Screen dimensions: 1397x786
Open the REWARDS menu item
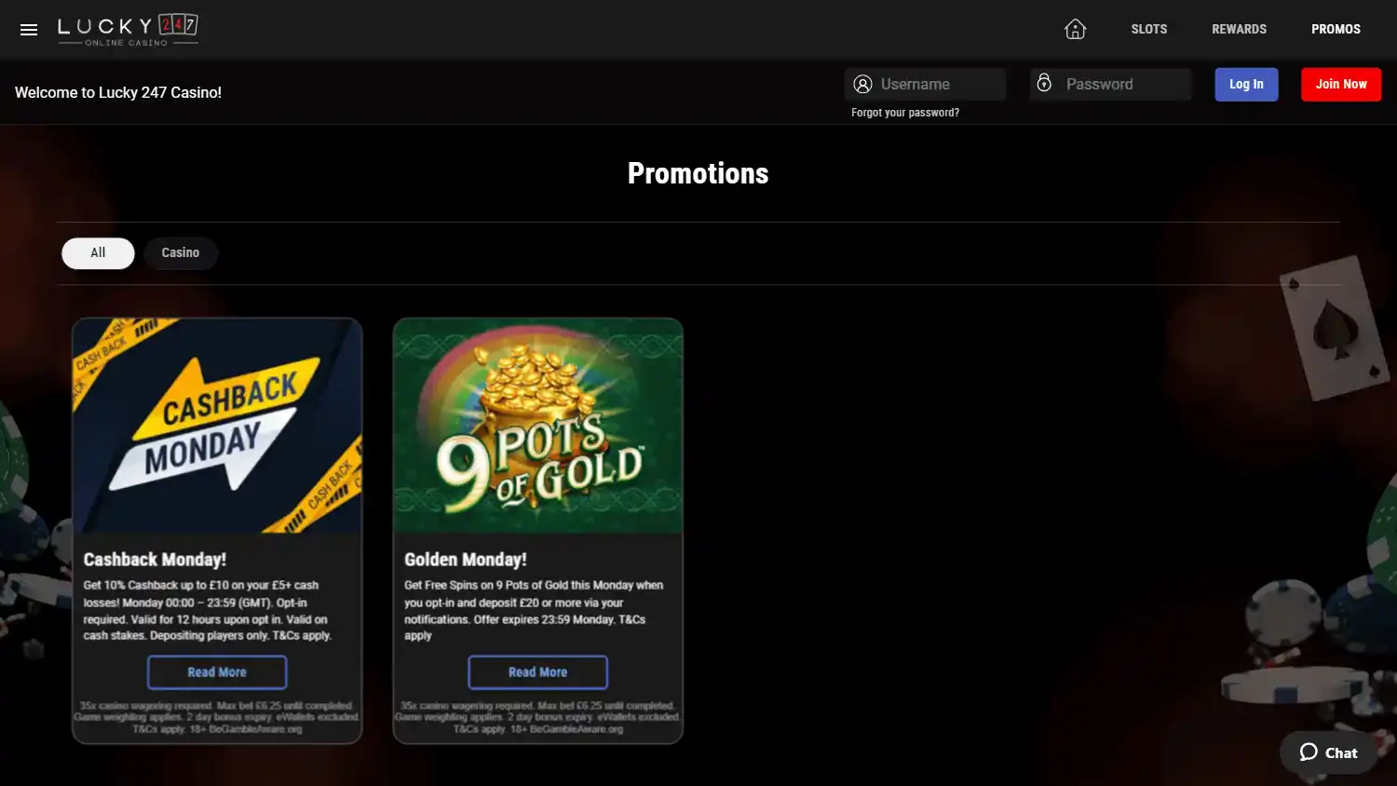pos(1239,29)
